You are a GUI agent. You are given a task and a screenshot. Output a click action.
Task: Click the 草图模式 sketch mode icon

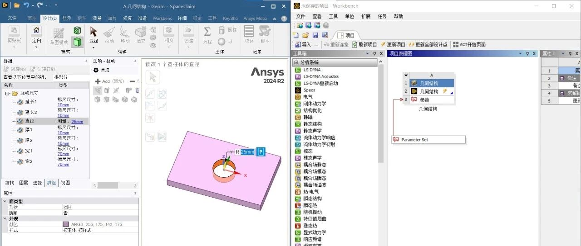click(59, 33)
